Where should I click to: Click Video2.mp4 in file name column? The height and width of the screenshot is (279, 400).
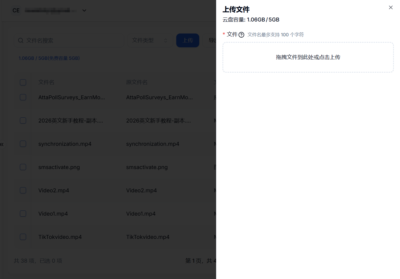click(54, 191)
